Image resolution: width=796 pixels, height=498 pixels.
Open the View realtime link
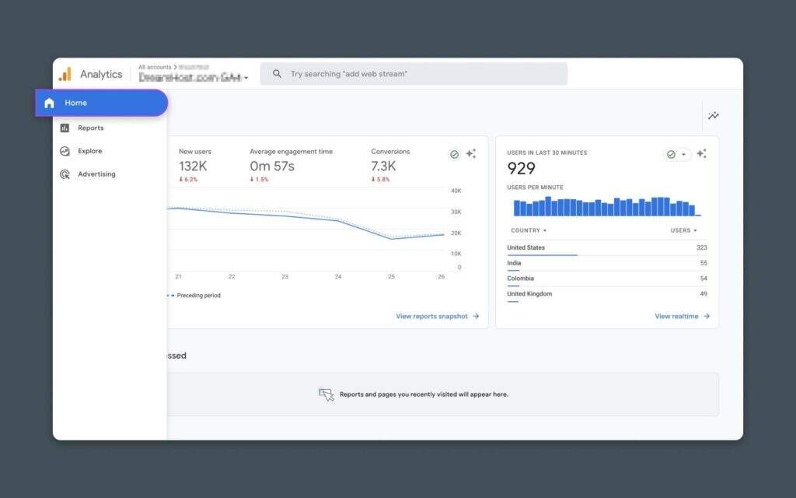pos(682,316)
